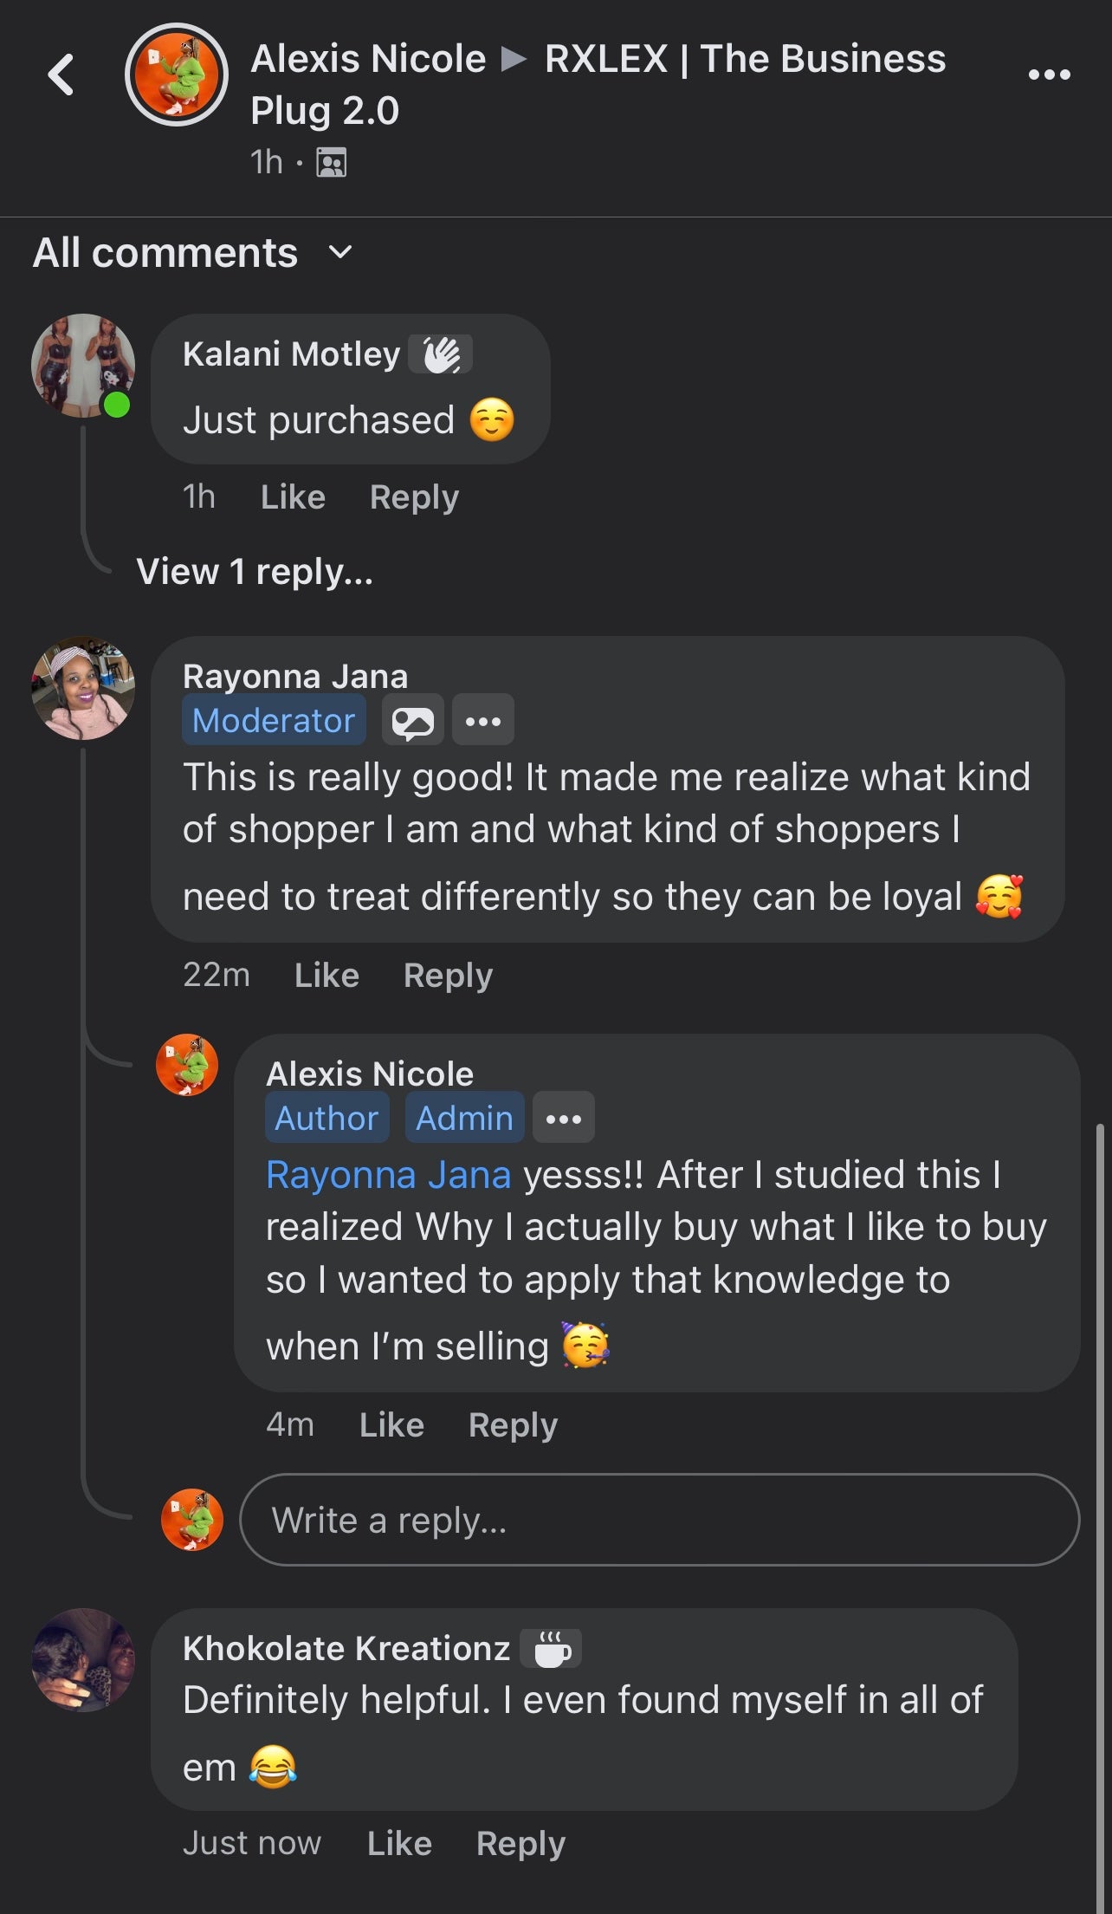The width and height of the screenshot is (1112, 1914).
Task: Open the post options three-dot menu
Action: tap(1049, 75)
